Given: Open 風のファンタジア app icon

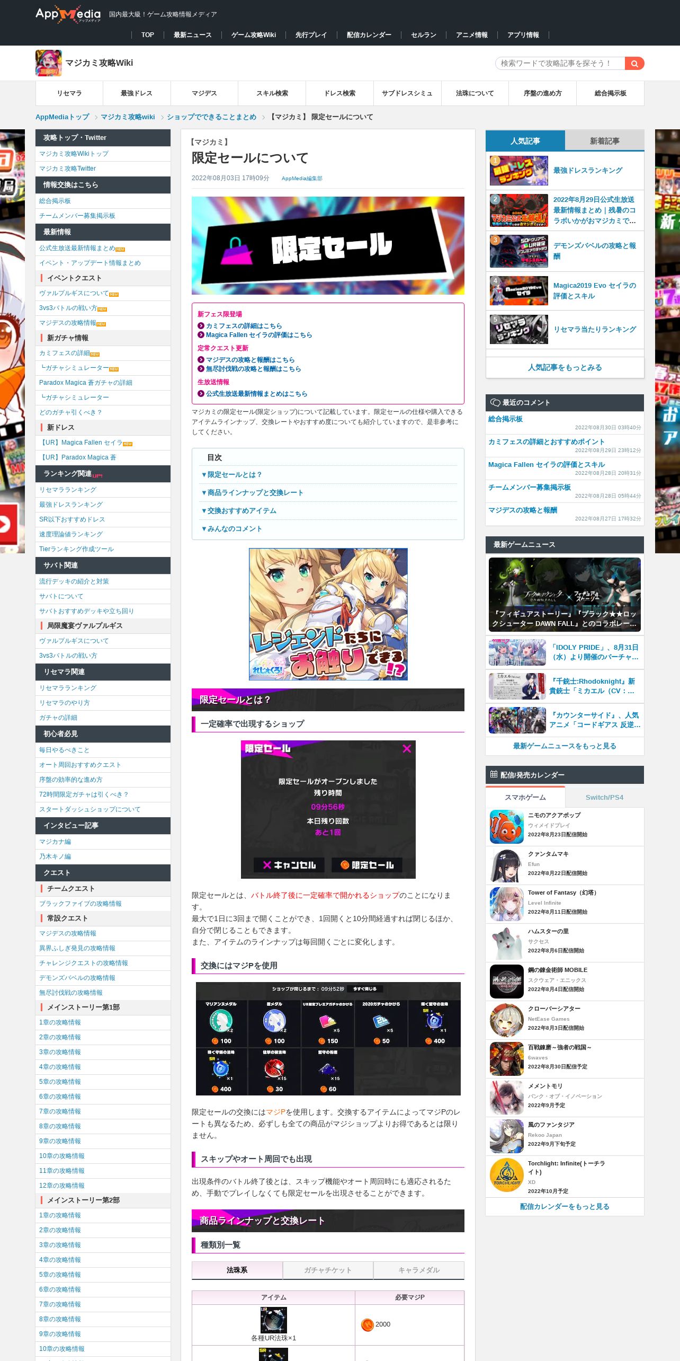Looking at the screenshot, I should tap(507, 1136).
